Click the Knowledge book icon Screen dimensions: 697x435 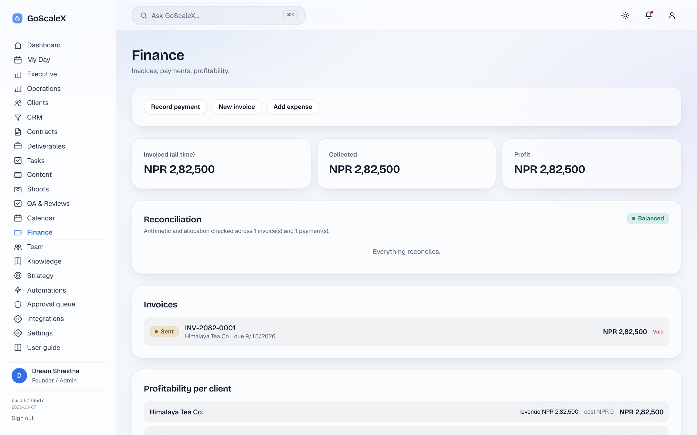18,261
